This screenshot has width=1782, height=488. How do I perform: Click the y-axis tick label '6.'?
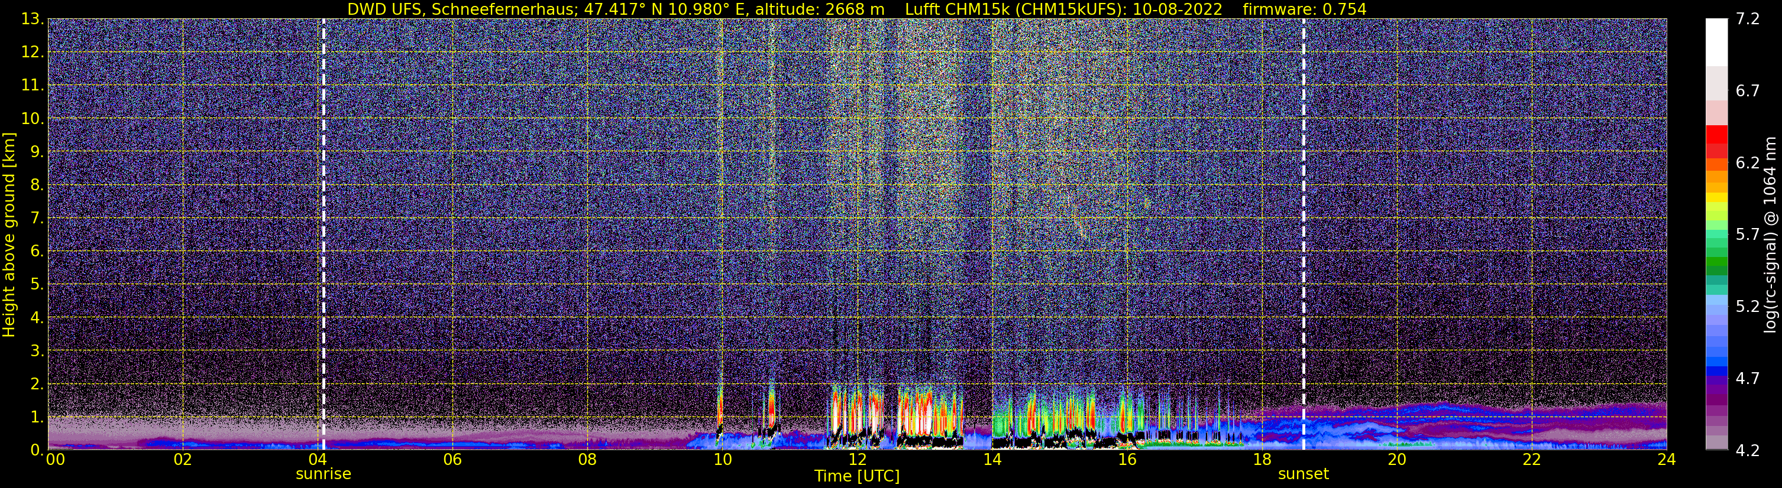click(x=37, y=252)
